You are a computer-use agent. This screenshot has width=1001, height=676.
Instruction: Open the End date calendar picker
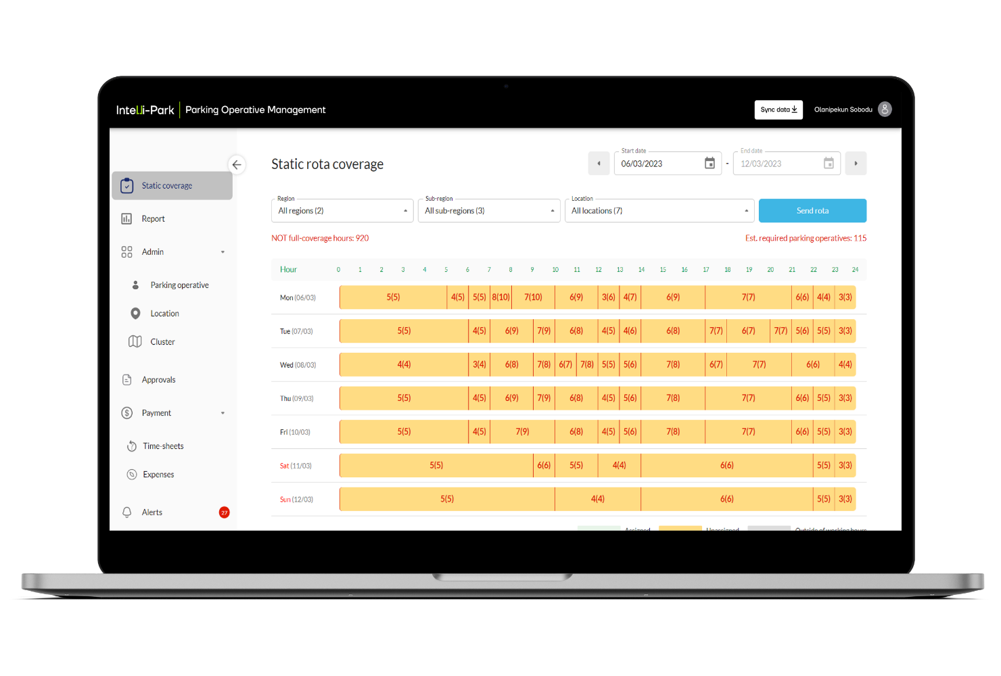(829, 164)
